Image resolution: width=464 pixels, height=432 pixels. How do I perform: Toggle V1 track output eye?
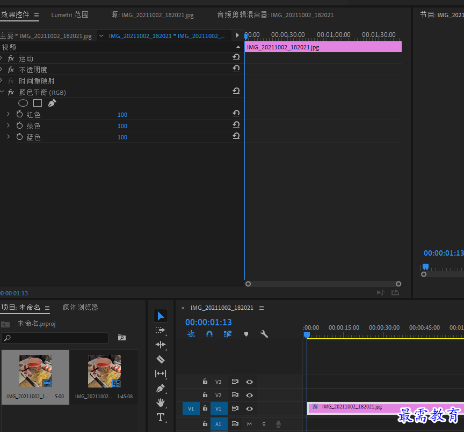coord(250,408)
